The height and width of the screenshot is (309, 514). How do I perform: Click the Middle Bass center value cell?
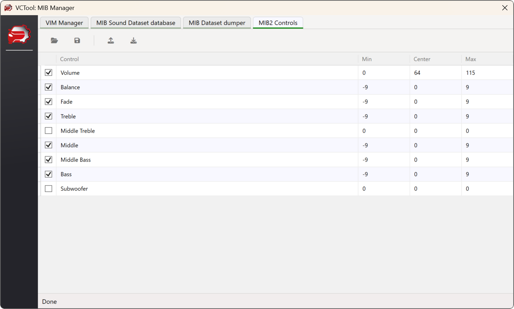click(435, 160)
